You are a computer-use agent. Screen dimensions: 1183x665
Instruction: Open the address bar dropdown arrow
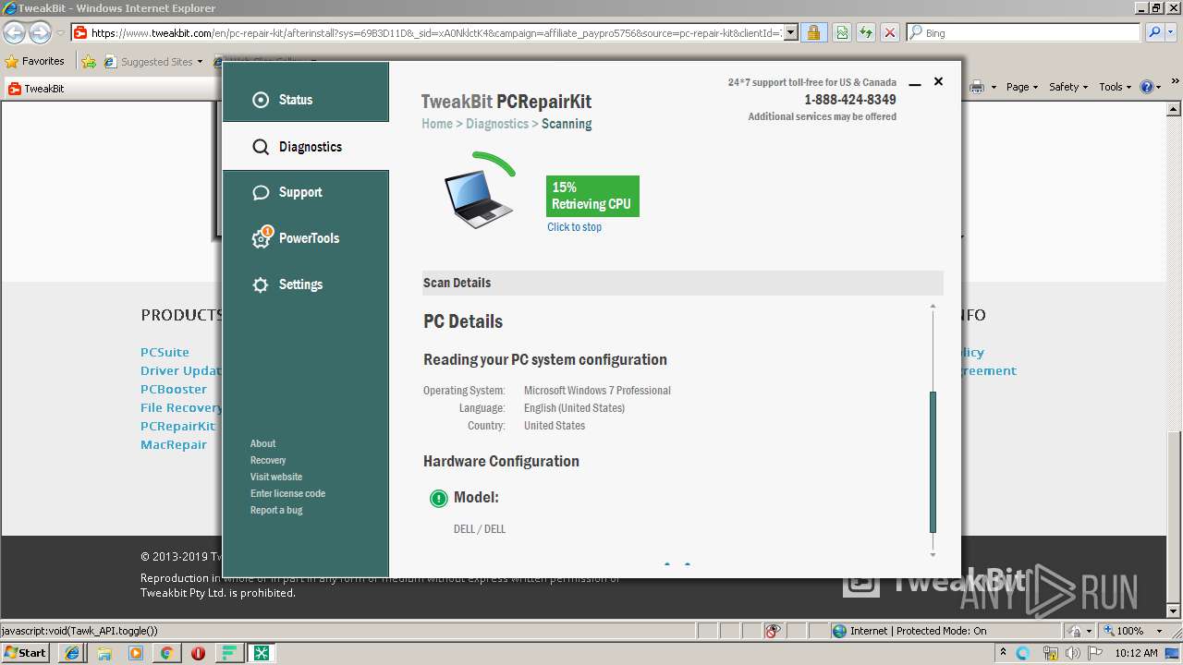[790, 33]
